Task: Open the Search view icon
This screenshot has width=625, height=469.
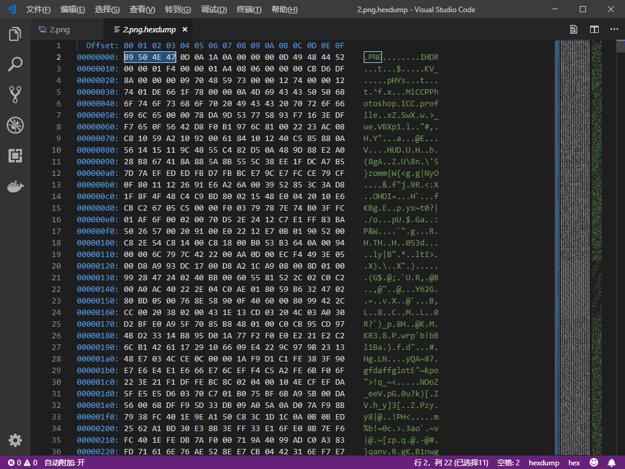Action: [15, 64]
